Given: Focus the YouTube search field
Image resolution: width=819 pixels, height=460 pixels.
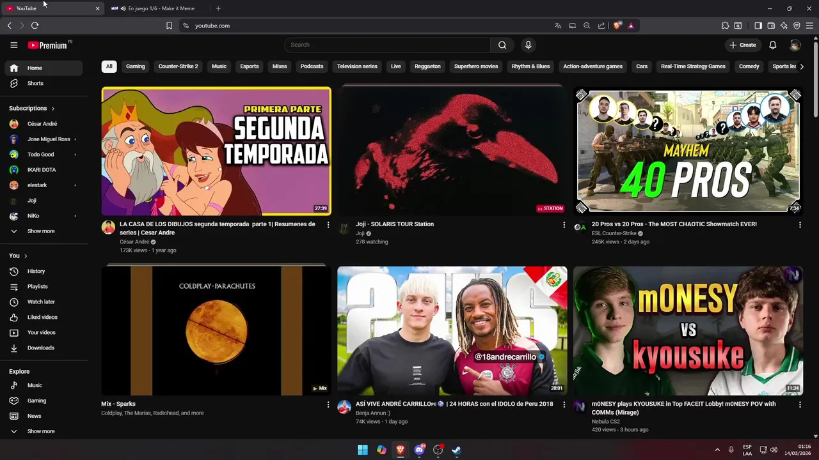Looking at the screenshot, I should click(x=387, y=45).
